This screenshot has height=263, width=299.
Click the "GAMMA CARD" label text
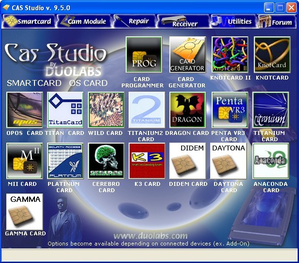tap(25, 233)
